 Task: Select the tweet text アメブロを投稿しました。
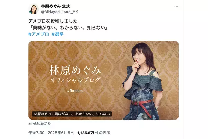(x=54, y=21)
